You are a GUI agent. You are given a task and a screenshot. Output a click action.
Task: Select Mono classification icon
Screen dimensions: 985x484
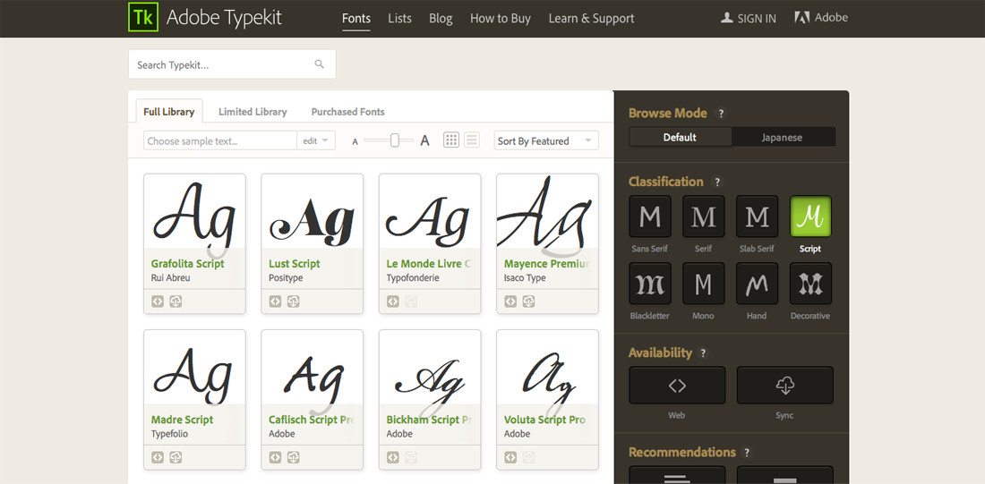click(703, 284)
